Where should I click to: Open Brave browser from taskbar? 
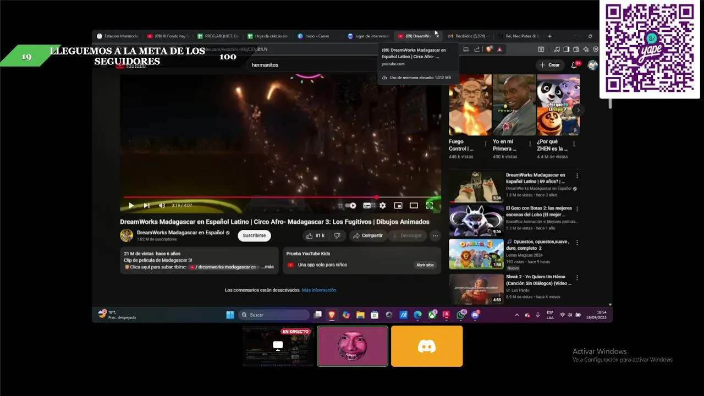332,315
